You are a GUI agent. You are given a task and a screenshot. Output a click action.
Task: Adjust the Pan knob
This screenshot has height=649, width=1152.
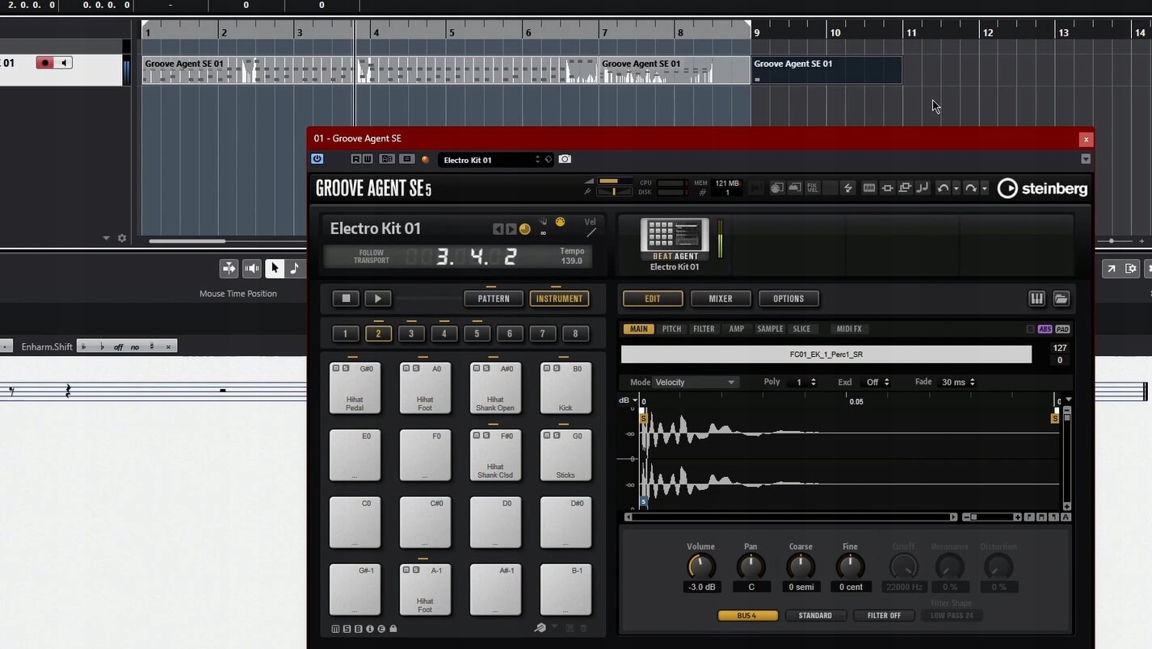(751, 566)
